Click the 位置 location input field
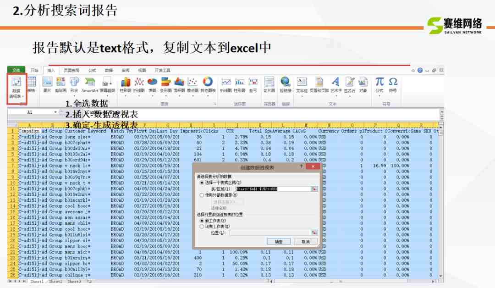This screenshot has width=495, height=288. point(270,233)
